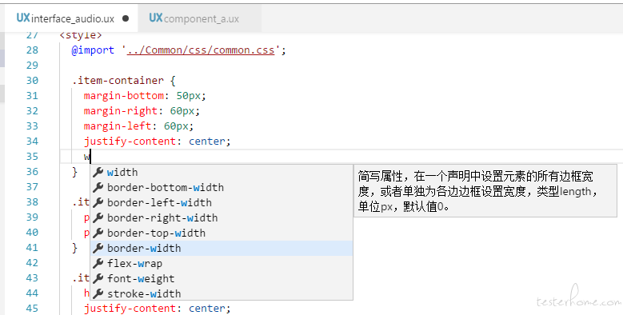
Task: Click the wrench icon beside border-bottom-width
Action: 98,187
